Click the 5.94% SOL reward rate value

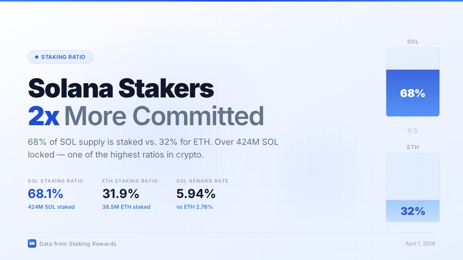point(196,194)
